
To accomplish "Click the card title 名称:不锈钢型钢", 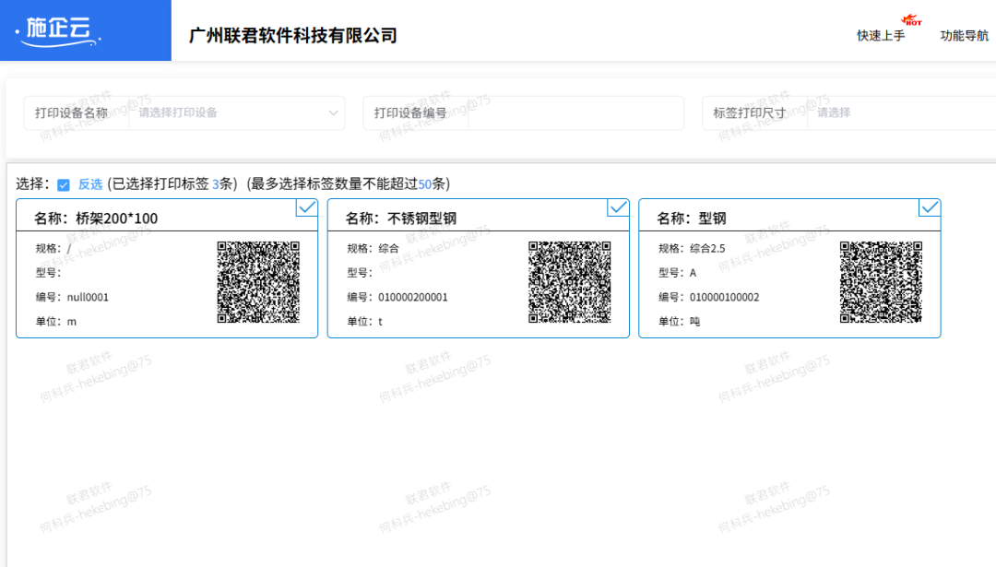I will 401,219.
